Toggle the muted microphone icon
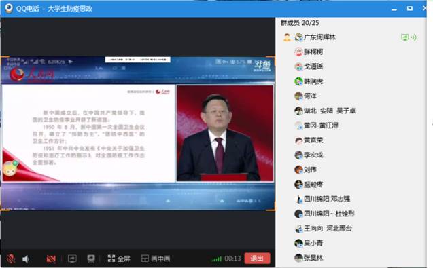 (12, 259)
